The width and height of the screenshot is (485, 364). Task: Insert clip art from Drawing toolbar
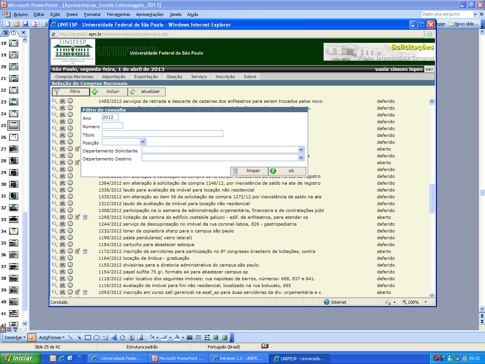(131, 337)
